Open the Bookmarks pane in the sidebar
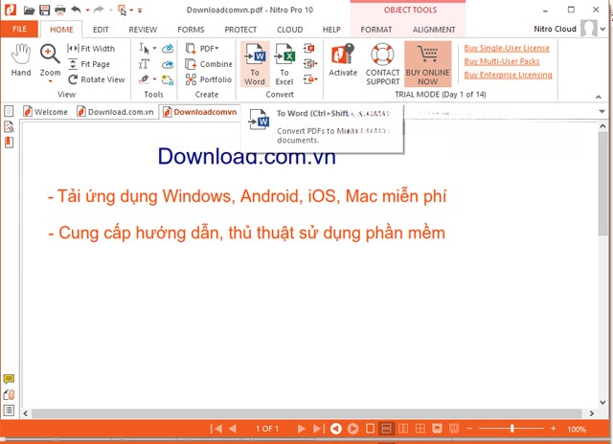 tap(9, 143)
